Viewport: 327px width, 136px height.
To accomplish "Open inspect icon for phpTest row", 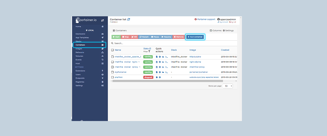I will 160,77.
